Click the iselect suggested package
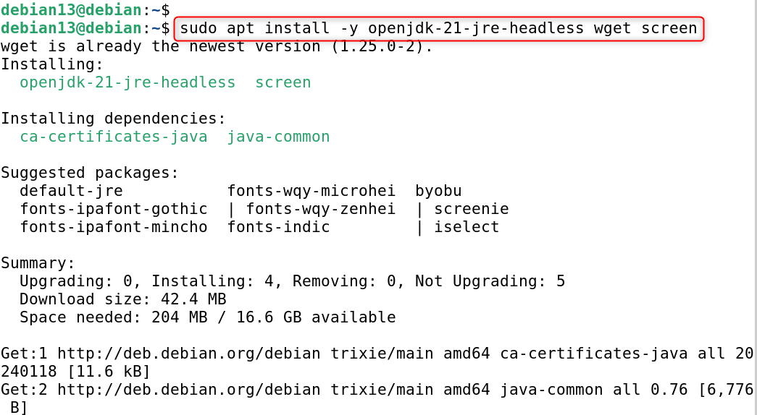 [467, 227]
